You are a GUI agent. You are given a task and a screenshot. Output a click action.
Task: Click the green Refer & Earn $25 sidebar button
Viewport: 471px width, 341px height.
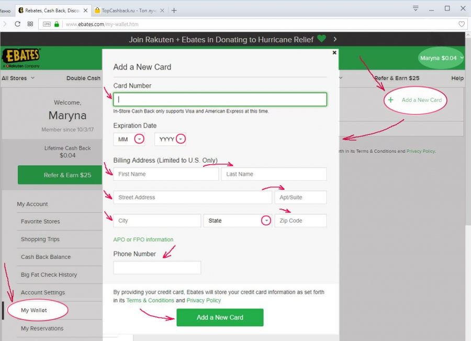pyautogui.click(x=60, y=175)
